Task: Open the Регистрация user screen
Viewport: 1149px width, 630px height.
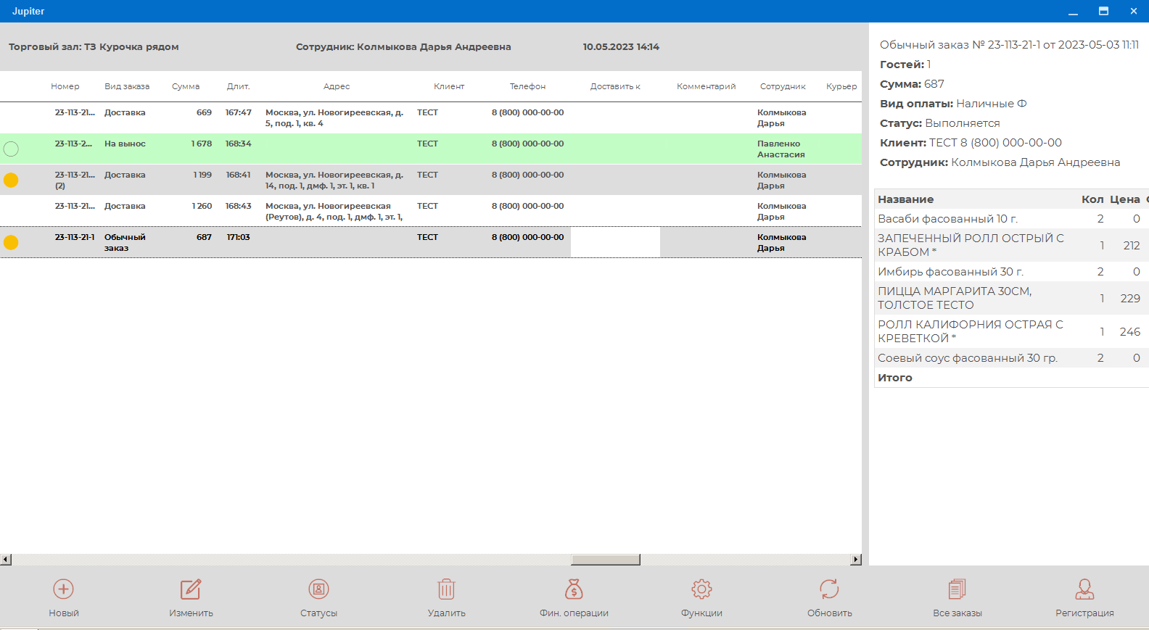Action: 1084,598
